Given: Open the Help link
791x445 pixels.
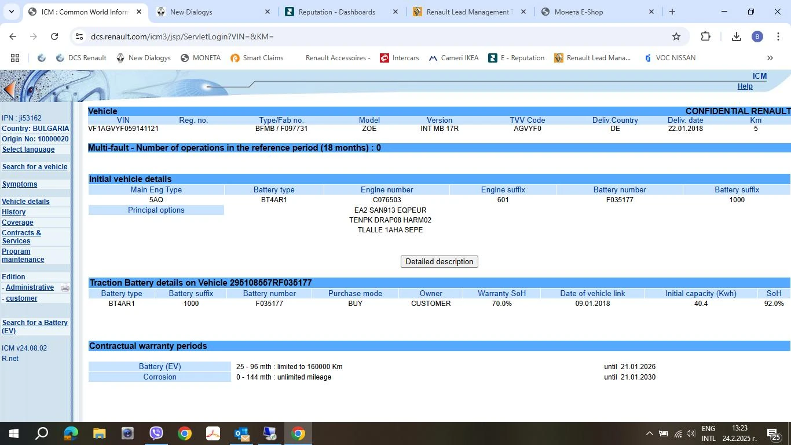Looking at the screenshot, I should (x=745, y=86).
